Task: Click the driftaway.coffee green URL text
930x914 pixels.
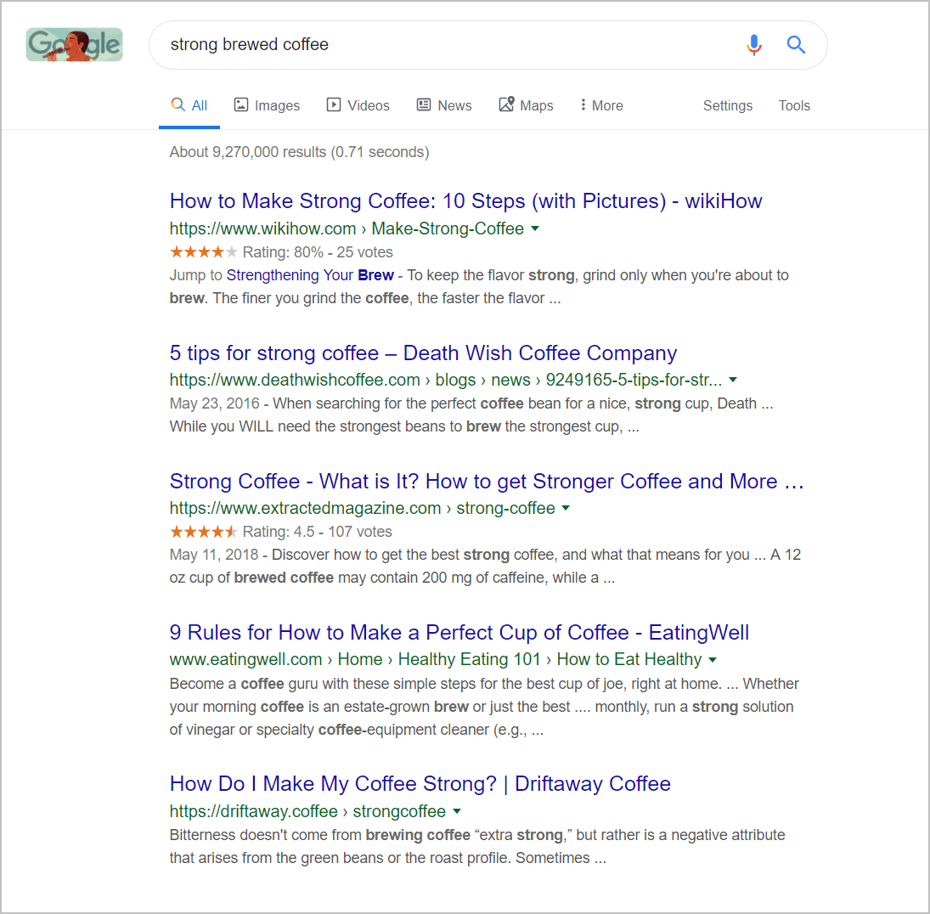Action: coord(307,811)
